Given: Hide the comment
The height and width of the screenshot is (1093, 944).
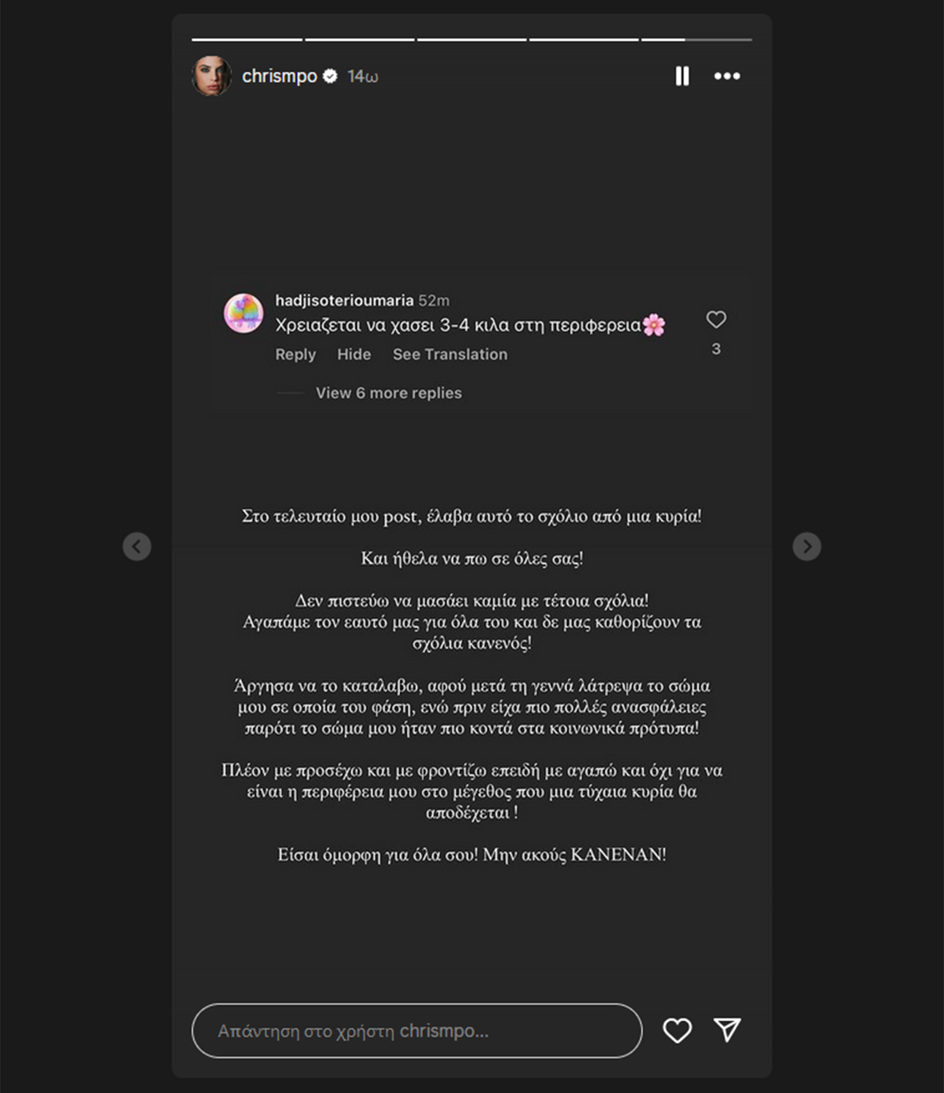Looking at the screenshot, I should pyautogui.click(x=354, y=354).
